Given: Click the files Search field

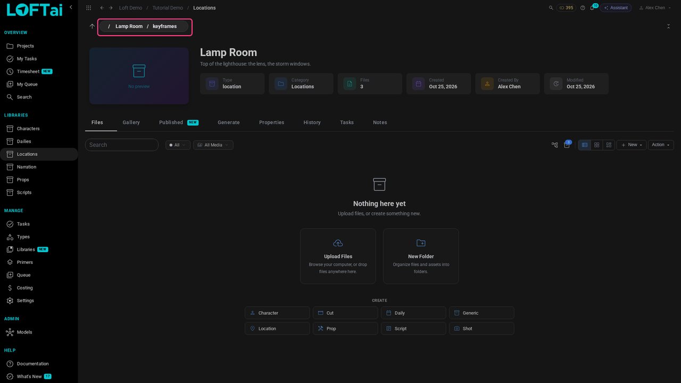Looking at the screenshot, I should [x=122, y=145].
